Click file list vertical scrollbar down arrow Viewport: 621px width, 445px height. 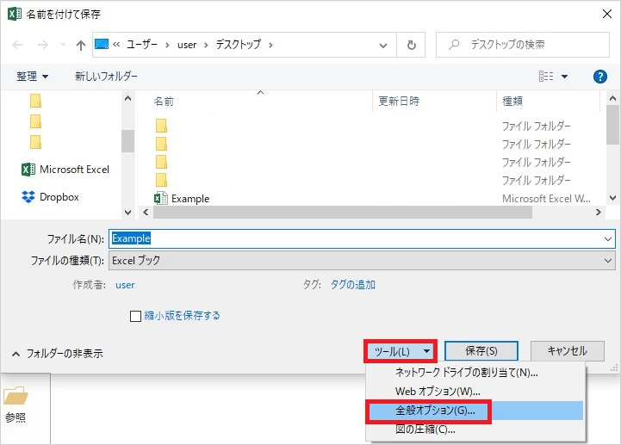pyautogui.click(x=612, y=198)
